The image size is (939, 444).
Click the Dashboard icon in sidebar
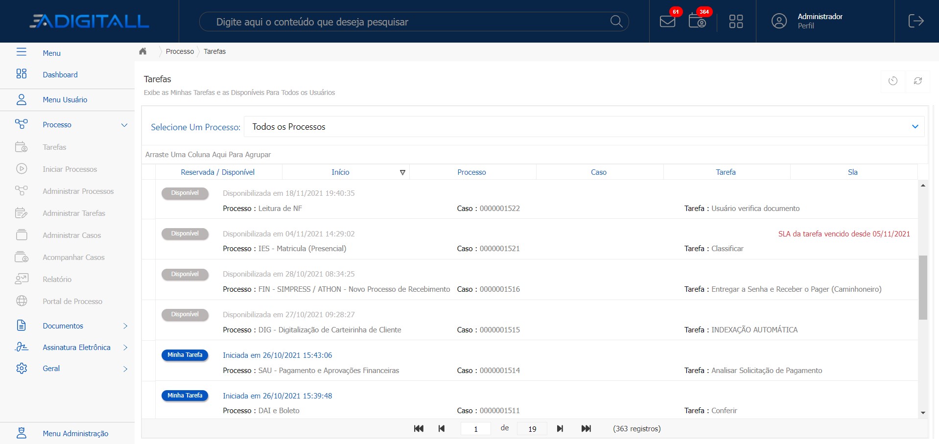pos(22,74)
